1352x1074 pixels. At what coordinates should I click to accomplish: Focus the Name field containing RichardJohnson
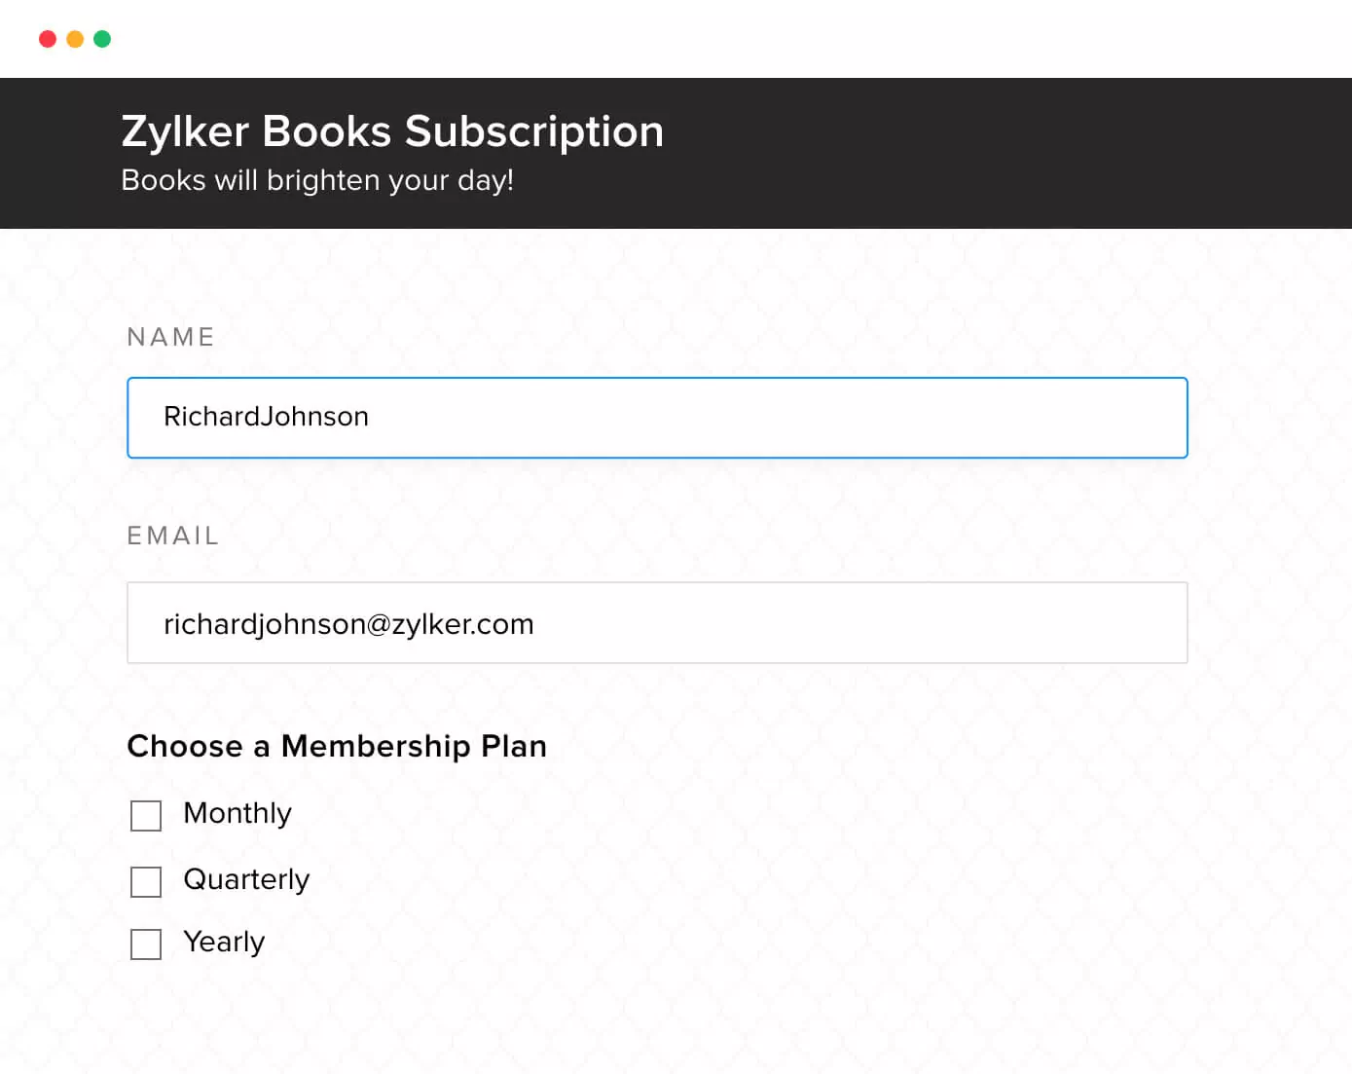[657, 418]
